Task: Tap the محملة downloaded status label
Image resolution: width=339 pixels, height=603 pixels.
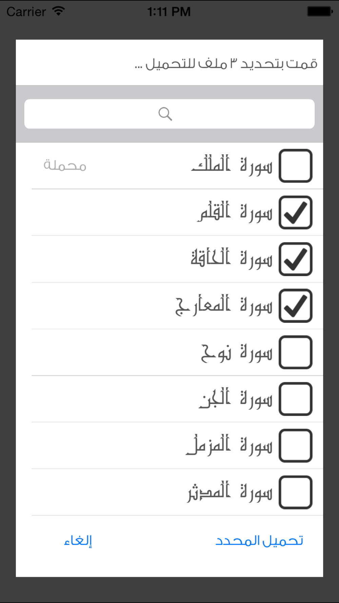Action: click(65, 166)
